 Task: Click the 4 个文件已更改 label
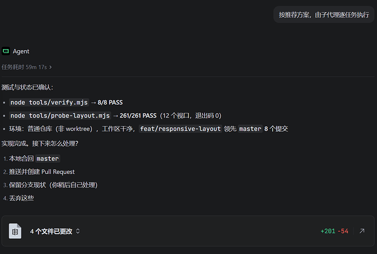51,231
